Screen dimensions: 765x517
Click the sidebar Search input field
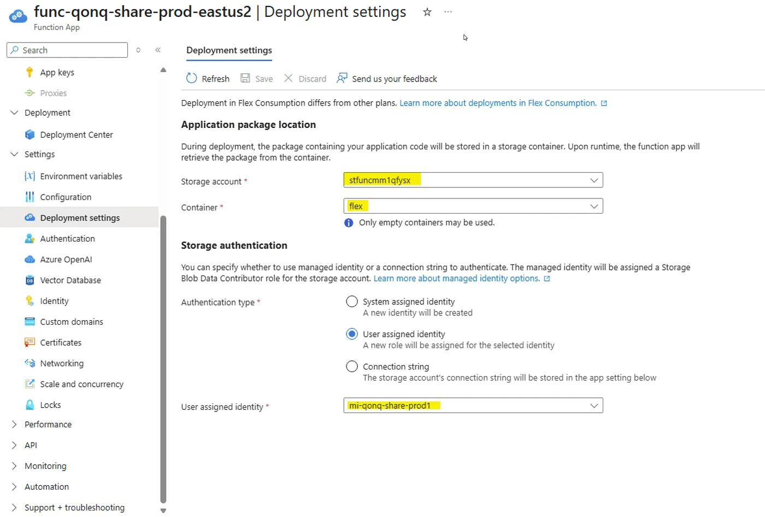coord(67,50)
